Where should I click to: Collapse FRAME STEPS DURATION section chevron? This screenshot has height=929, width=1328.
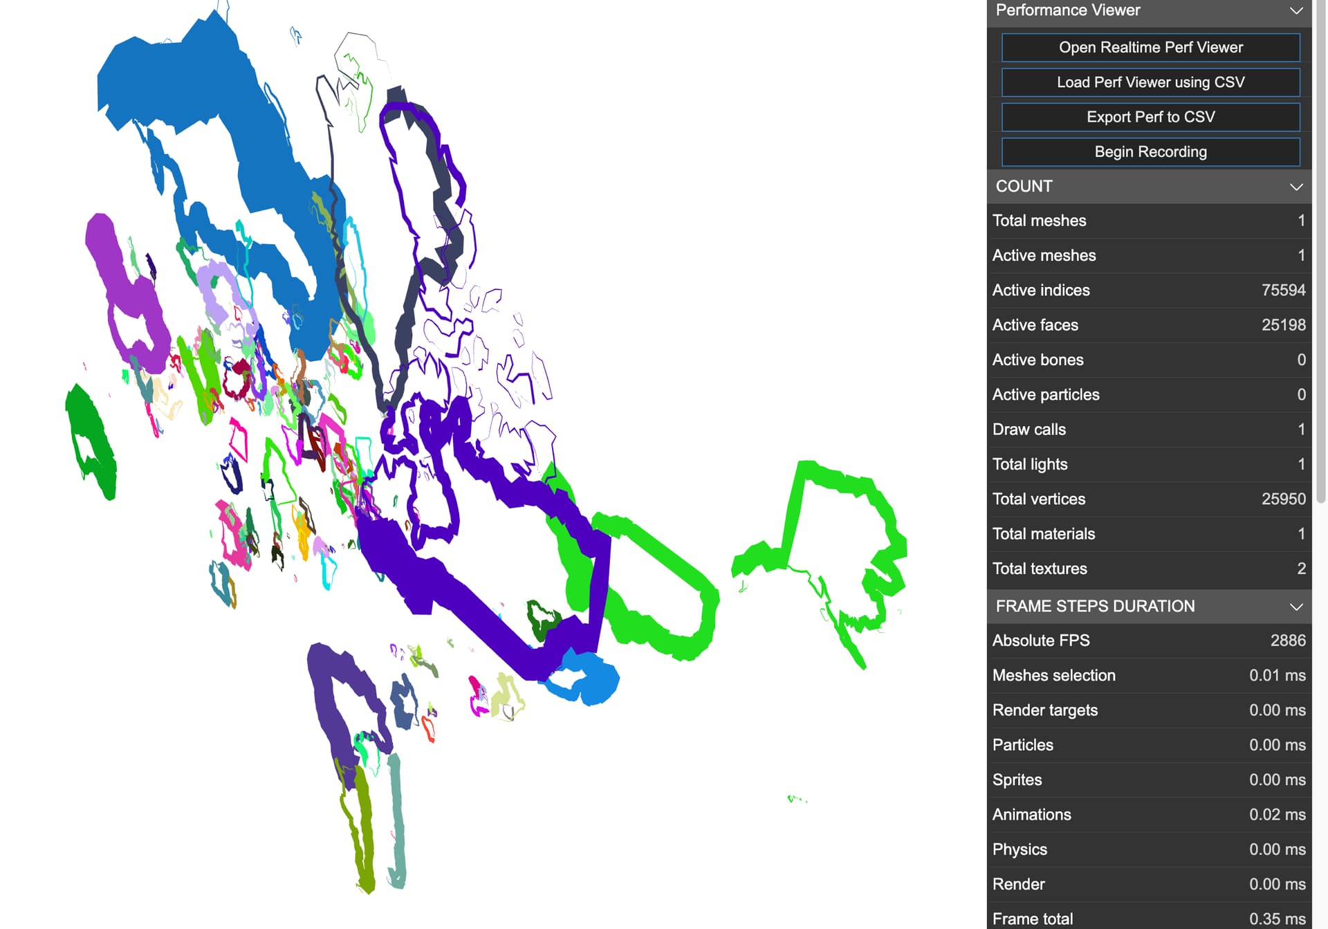click(x=1296, y=607)
